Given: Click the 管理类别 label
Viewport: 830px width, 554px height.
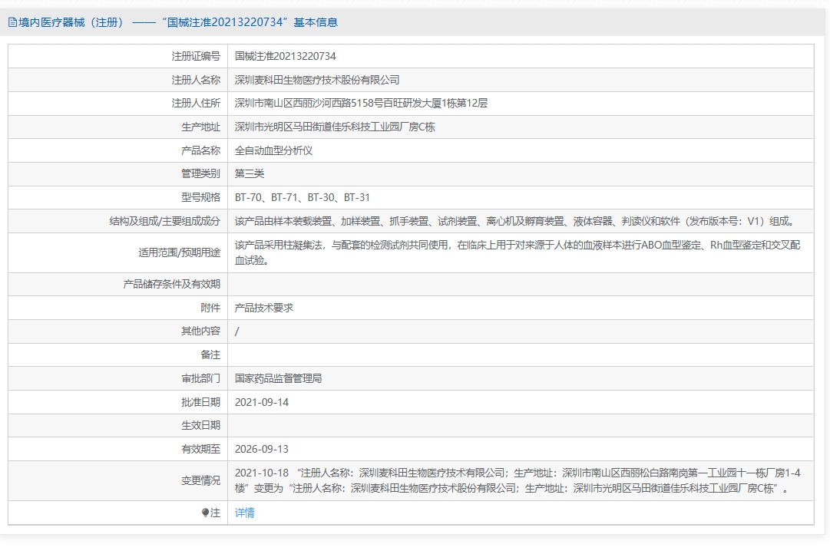Looking at the screenshot, I should pos(200,173).
